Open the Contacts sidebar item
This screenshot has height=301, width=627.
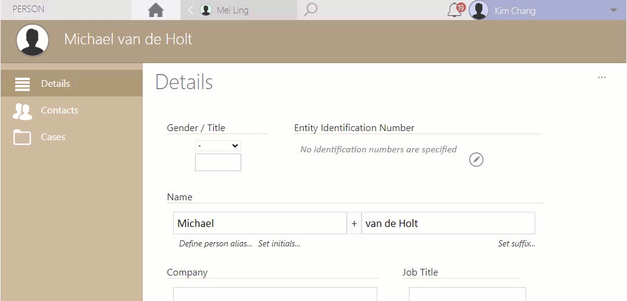click(72, 110)
